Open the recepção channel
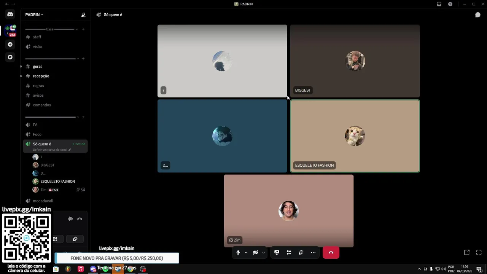 55,76
